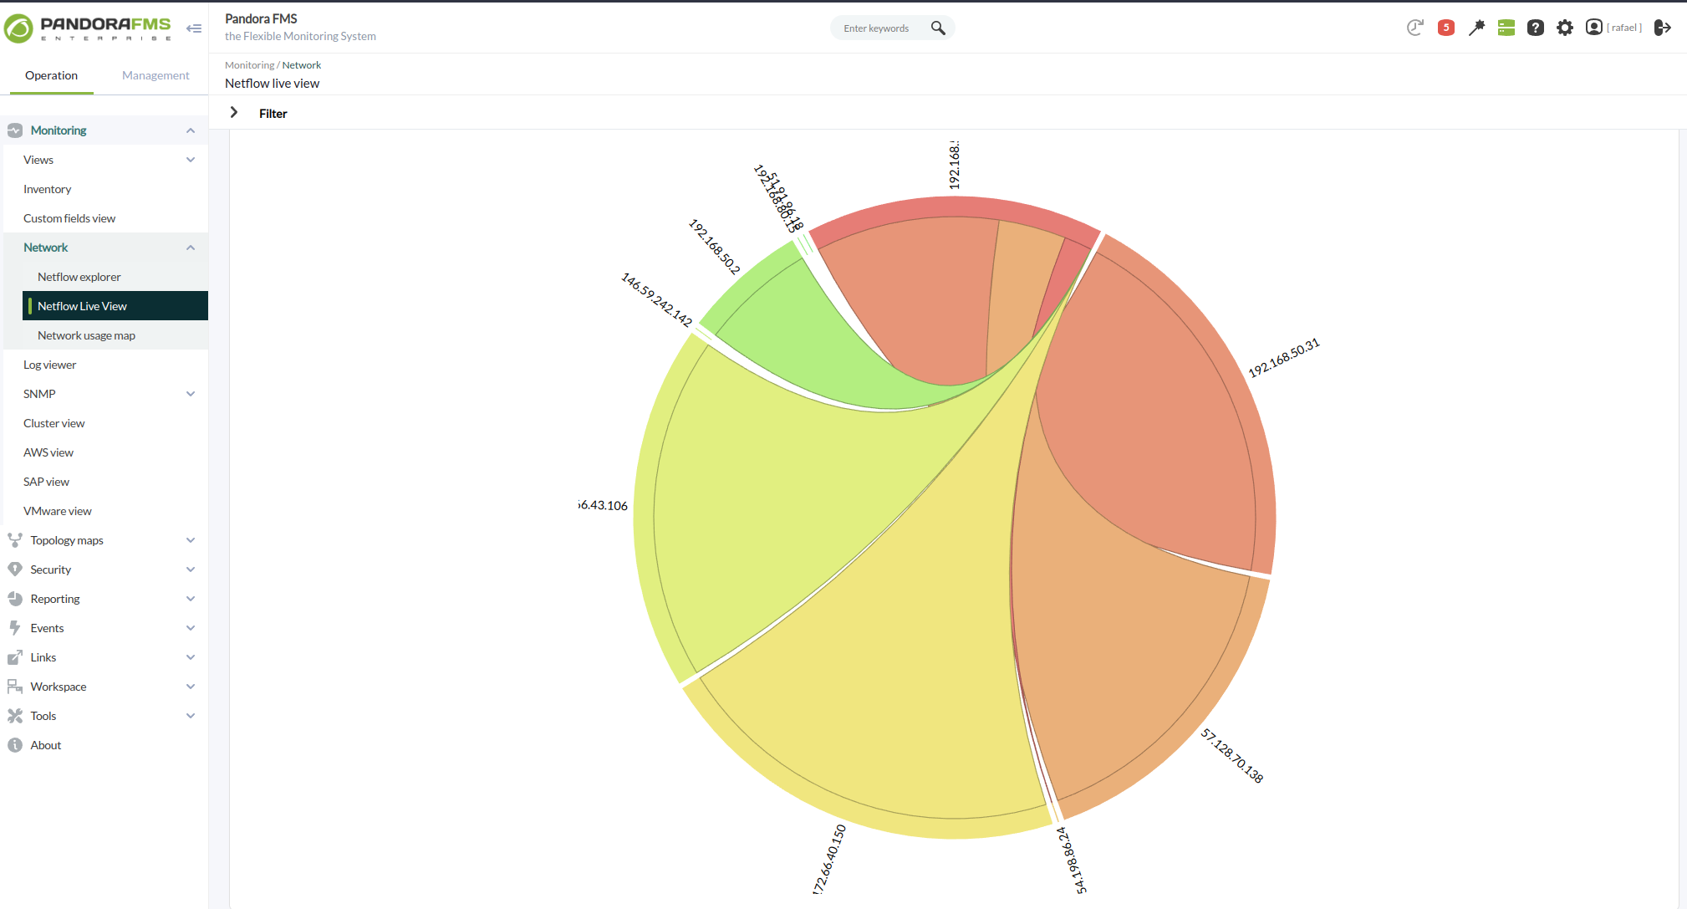The width and height of the screenshot is (1687, 909).
Task: Click the Network usage map link
Action: pyautogui.click(x=87, y=334)
